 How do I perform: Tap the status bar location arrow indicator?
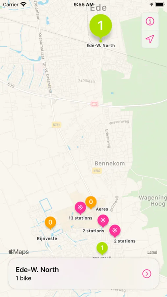(x=152, y=4)
